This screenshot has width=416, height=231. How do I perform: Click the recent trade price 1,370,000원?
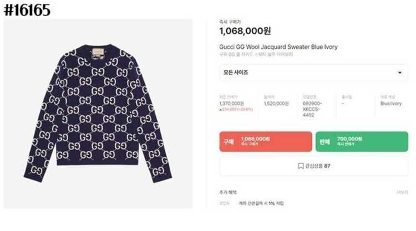[232, 104]
